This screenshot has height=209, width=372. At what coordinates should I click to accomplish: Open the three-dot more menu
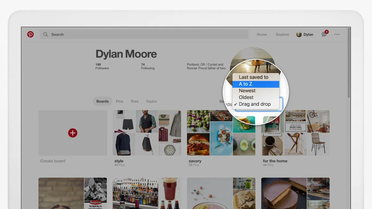pyautogui.click(x=337, y=34)
